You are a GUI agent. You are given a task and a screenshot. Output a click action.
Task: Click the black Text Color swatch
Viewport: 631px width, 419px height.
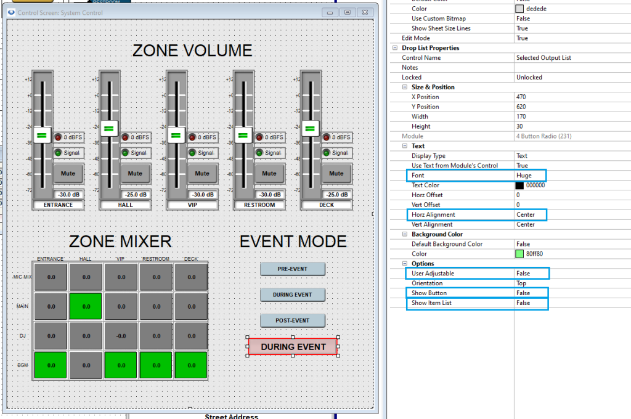(519, 185)
